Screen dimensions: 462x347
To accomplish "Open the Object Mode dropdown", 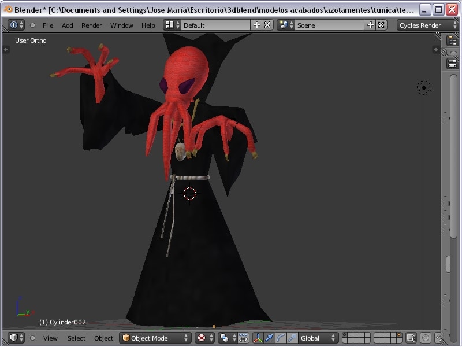I will pos(155,338).
